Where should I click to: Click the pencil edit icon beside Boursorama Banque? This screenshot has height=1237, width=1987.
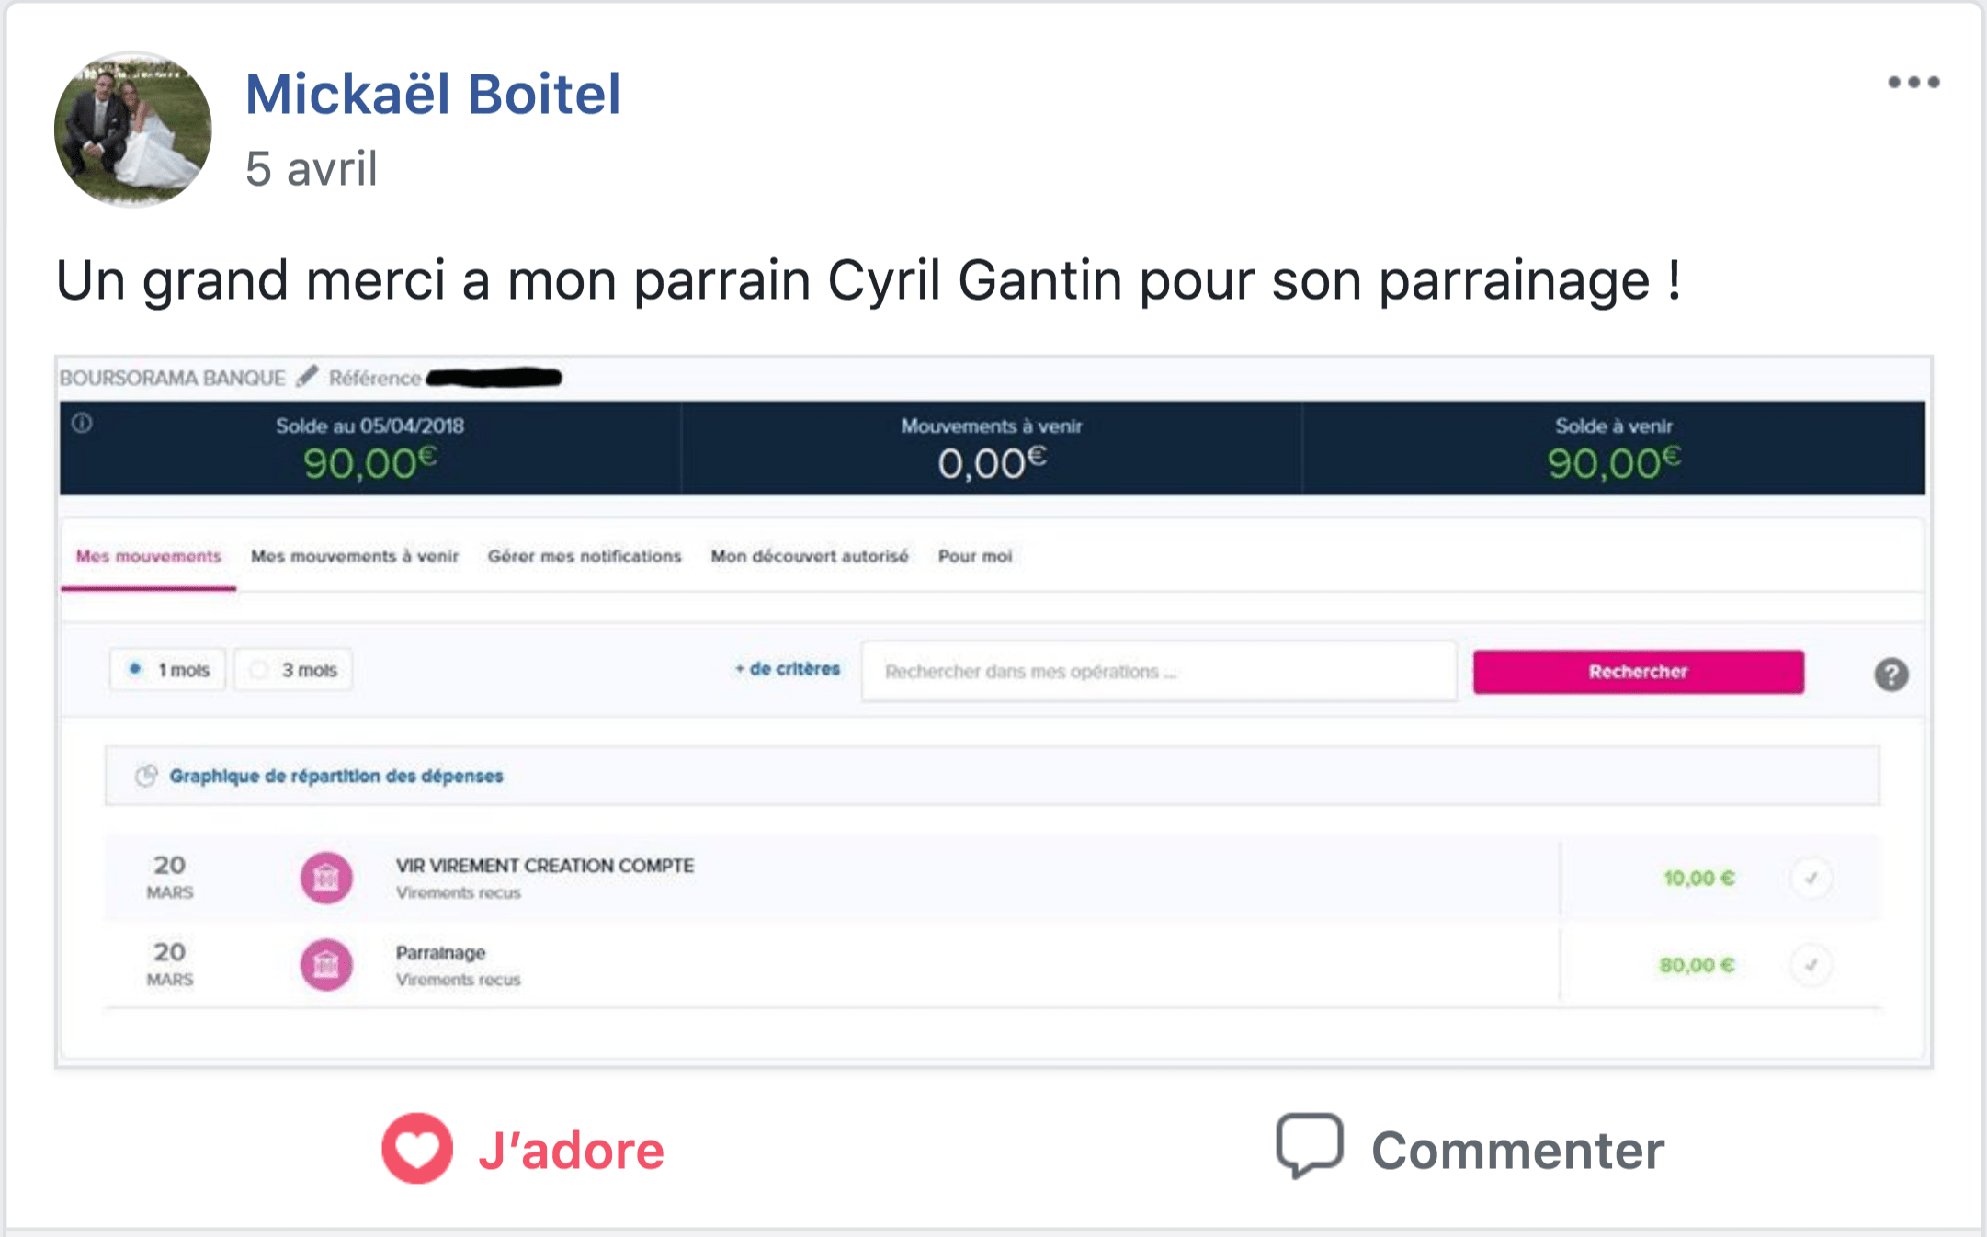pos(308,376)
